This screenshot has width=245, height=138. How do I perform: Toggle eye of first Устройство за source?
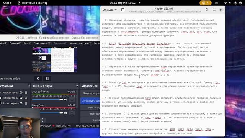(21, 92)
